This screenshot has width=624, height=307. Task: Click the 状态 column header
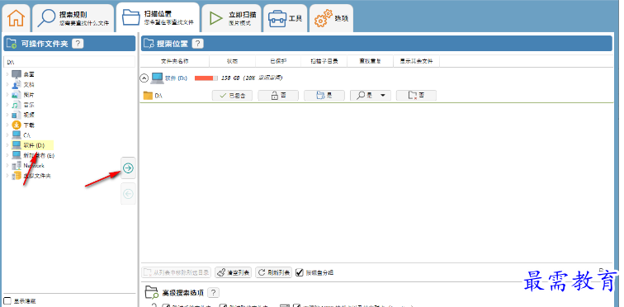tap(232, 61)
